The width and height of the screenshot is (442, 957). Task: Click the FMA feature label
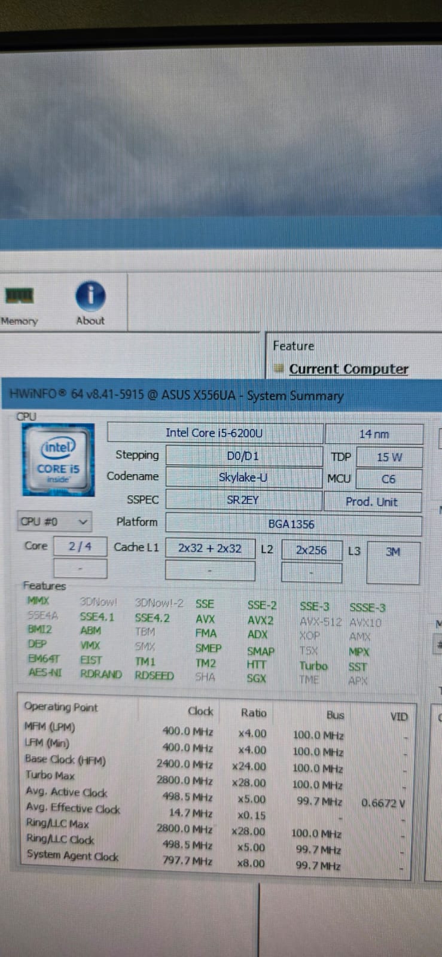pyautogui.click(x=206, y=633)
